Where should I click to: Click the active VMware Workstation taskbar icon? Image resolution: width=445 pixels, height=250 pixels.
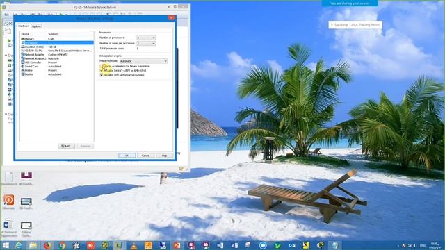pyautogui.click(x=119, y=245)
